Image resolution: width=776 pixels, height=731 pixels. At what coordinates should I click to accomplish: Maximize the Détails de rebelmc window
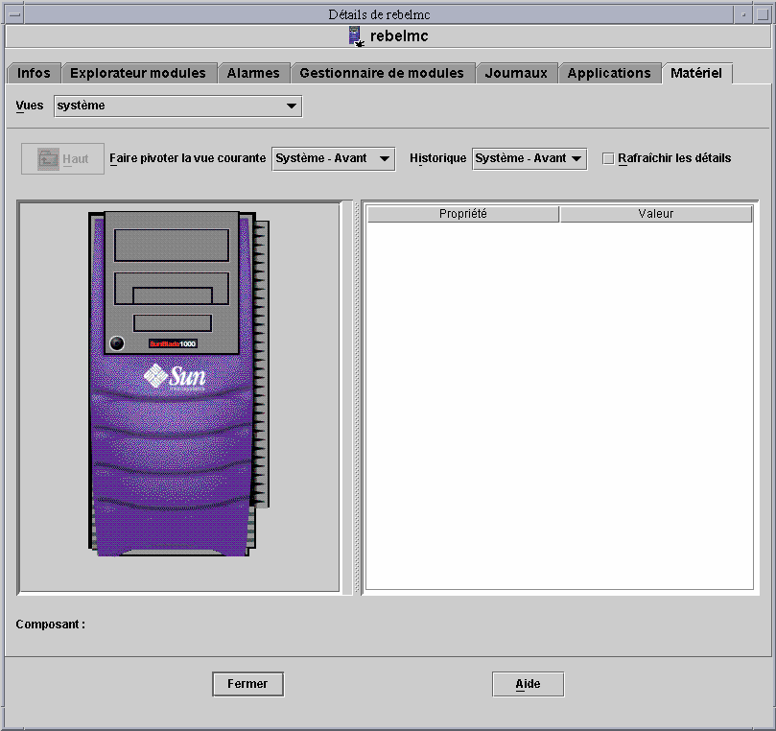763,14
